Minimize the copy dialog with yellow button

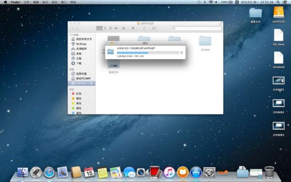(112, 43)
